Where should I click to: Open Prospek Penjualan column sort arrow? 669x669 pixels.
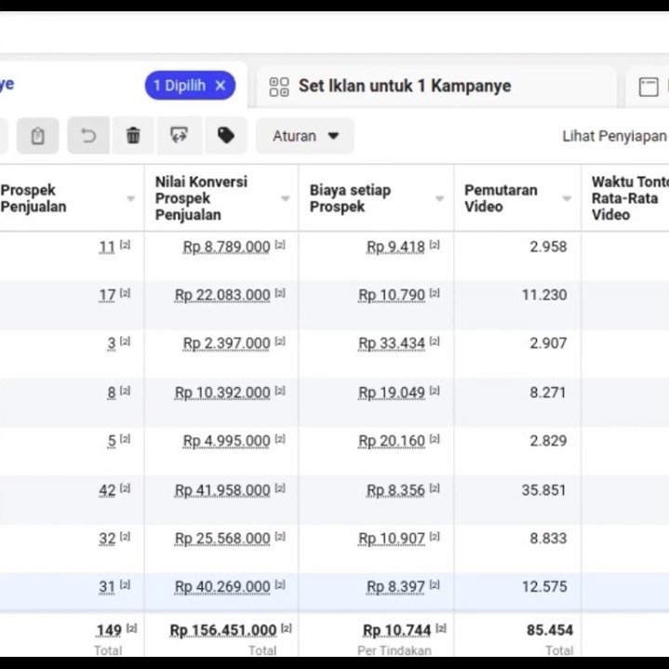tap(130, 199)
